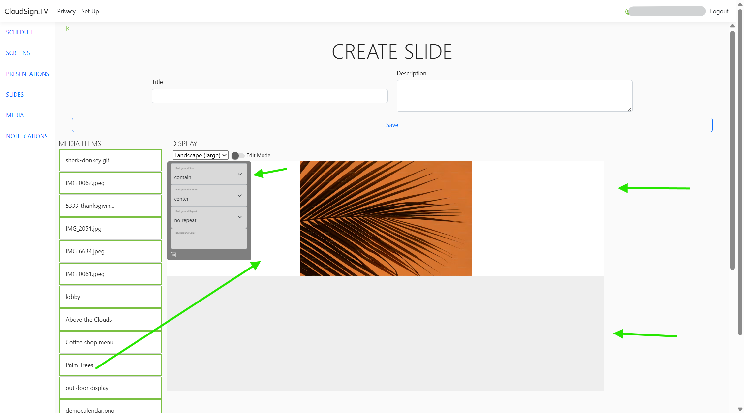The width and height of the screenshot is (744, 413).
Task: Select the sherk-donkey.gif media item
Action: [110, 160]
